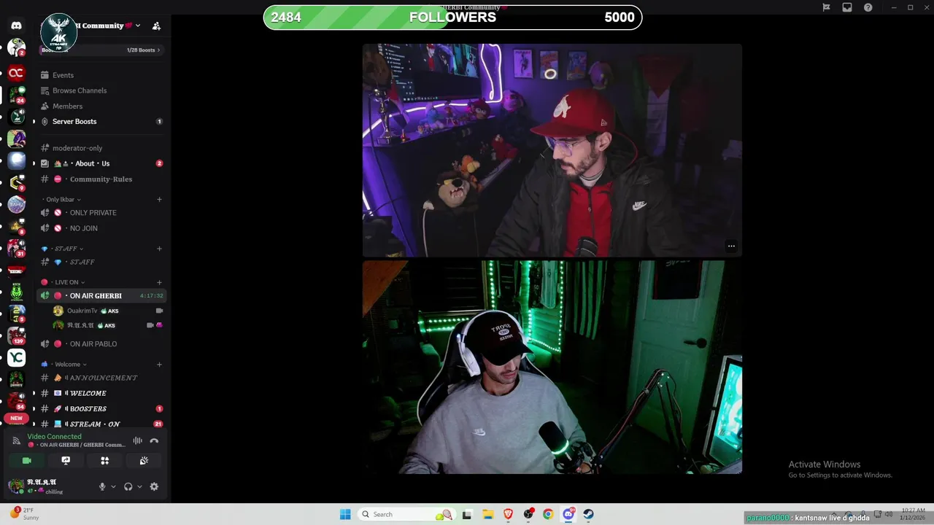
Task: Click OuakrimTv camera indicator icon
Action: click(159, 311)
